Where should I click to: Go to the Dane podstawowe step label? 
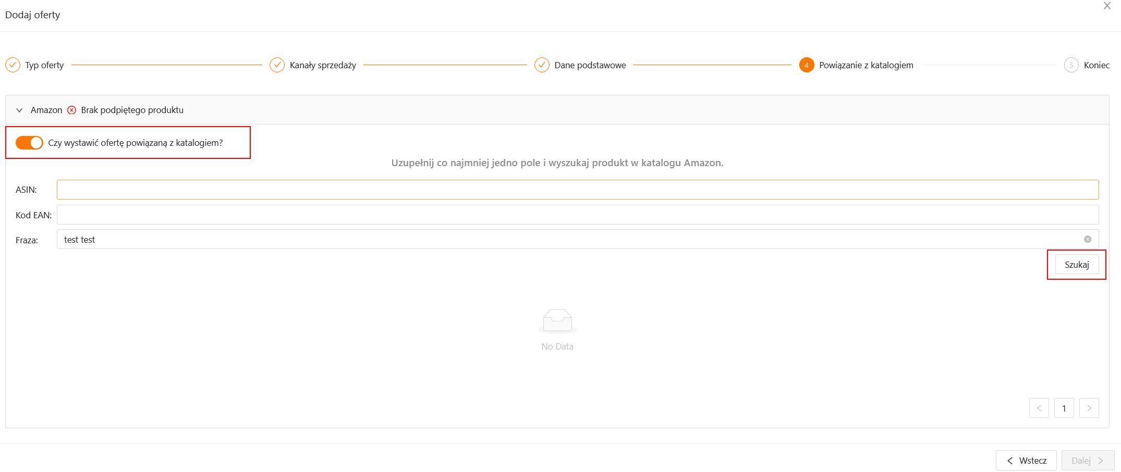(x=590, y=65)
